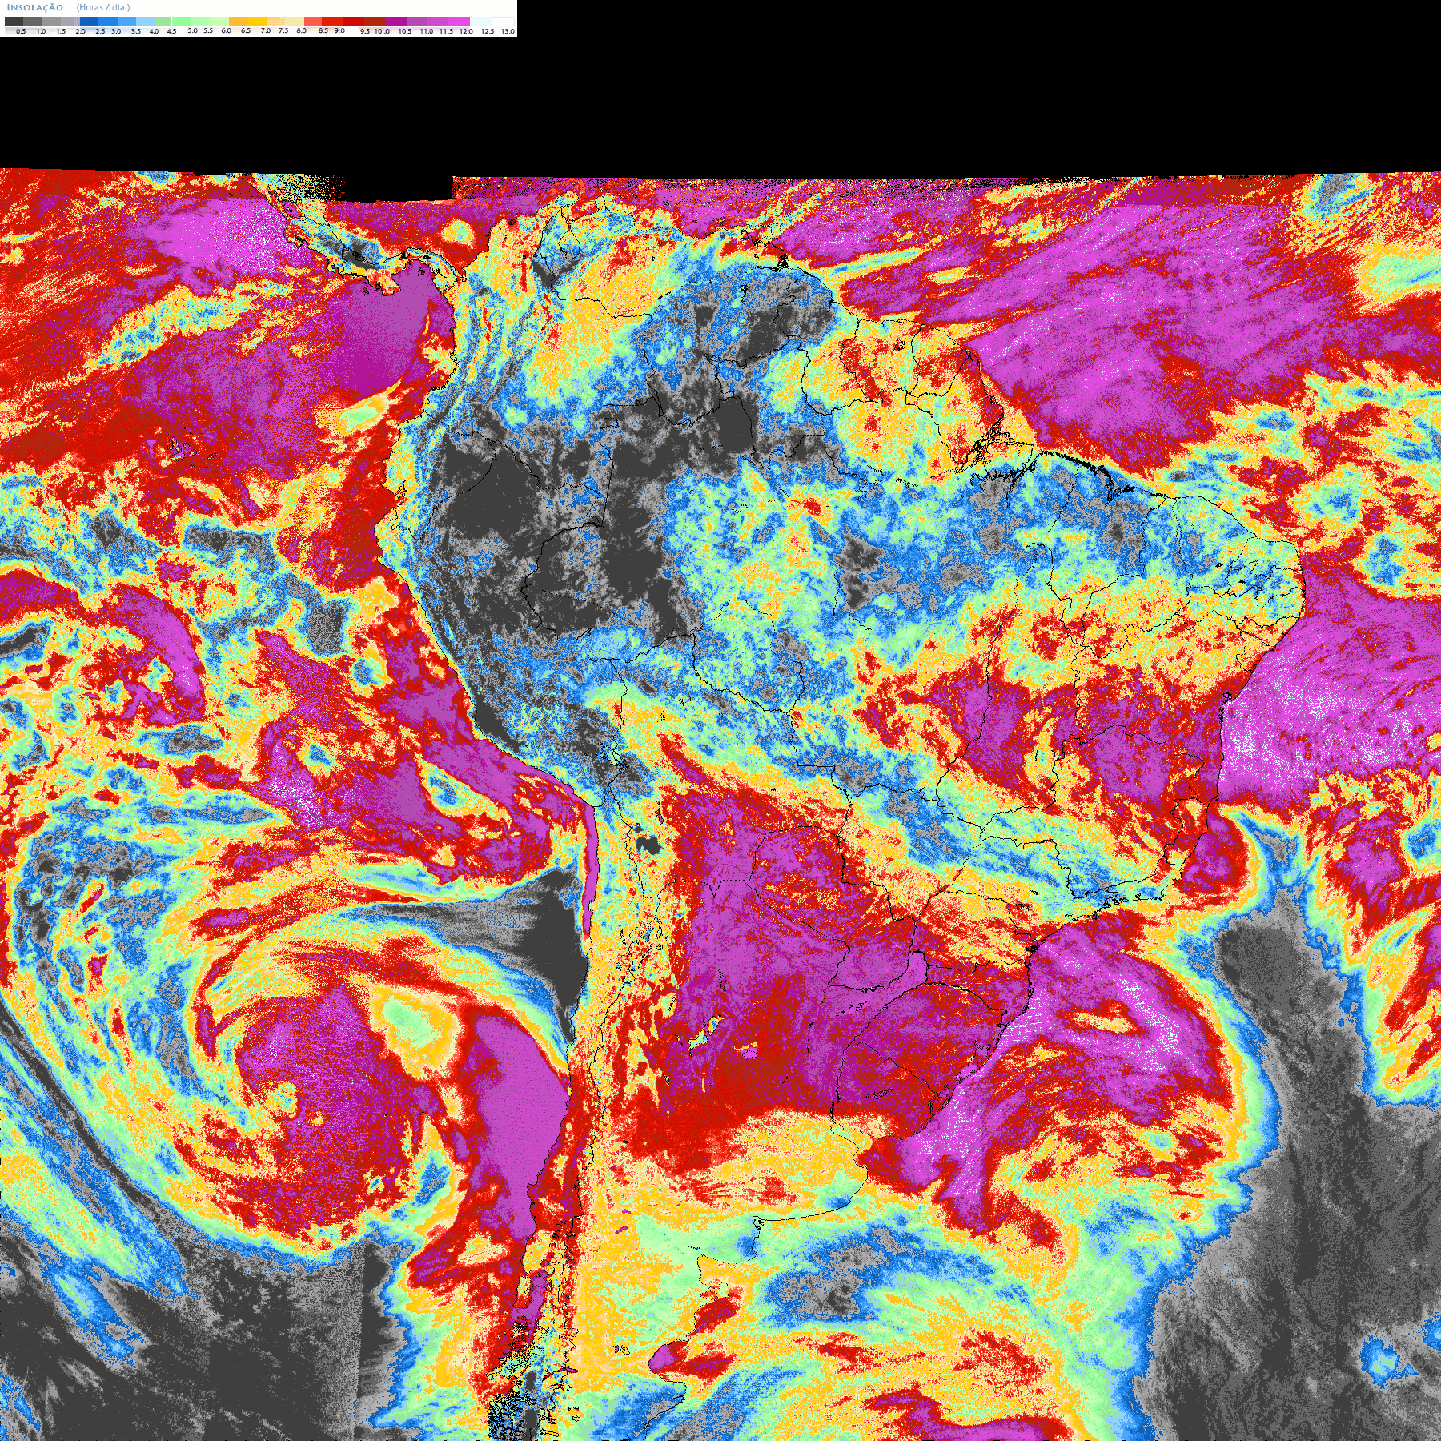Screen dimensions: 1441x1441
Task: Select the dark blue swatch above 2.0
Action: click(89, 22)
